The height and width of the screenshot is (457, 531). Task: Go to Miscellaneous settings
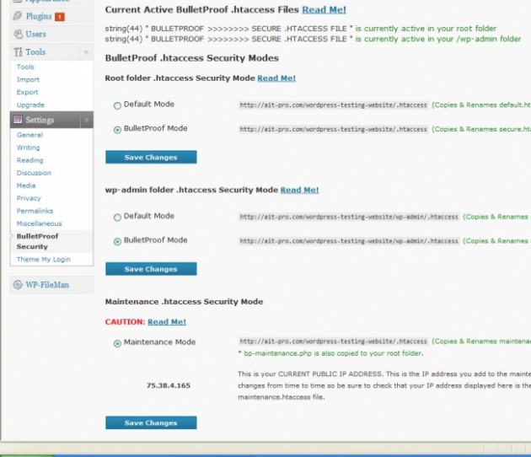click(40, 223)
